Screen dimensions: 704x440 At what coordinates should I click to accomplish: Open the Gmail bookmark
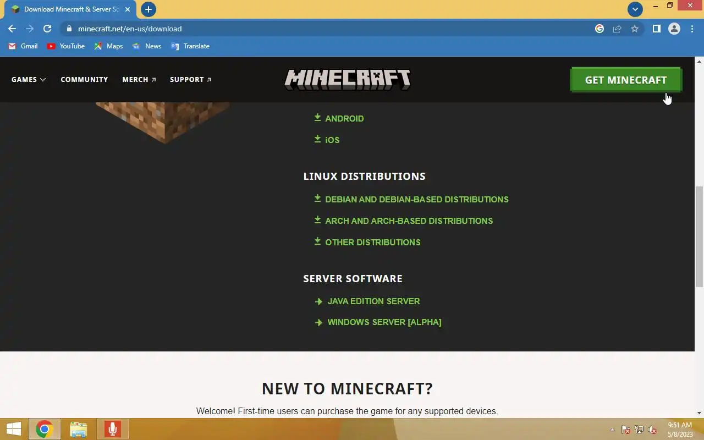(23, 46)
